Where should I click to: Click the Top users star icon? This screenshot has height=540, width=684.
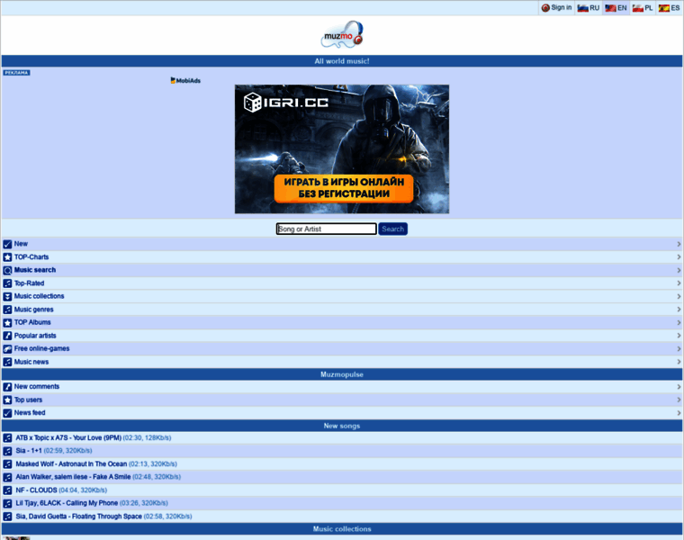click(7, 400)
